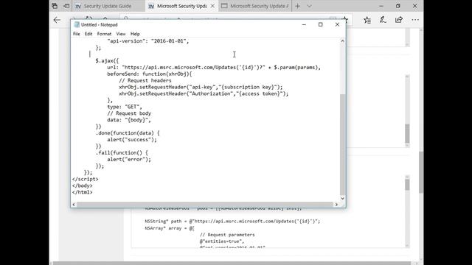Click the NSArray* array line in Edge page
Image resolution: width=472 pixels, height=265 pixels.
tap(170, 228)
